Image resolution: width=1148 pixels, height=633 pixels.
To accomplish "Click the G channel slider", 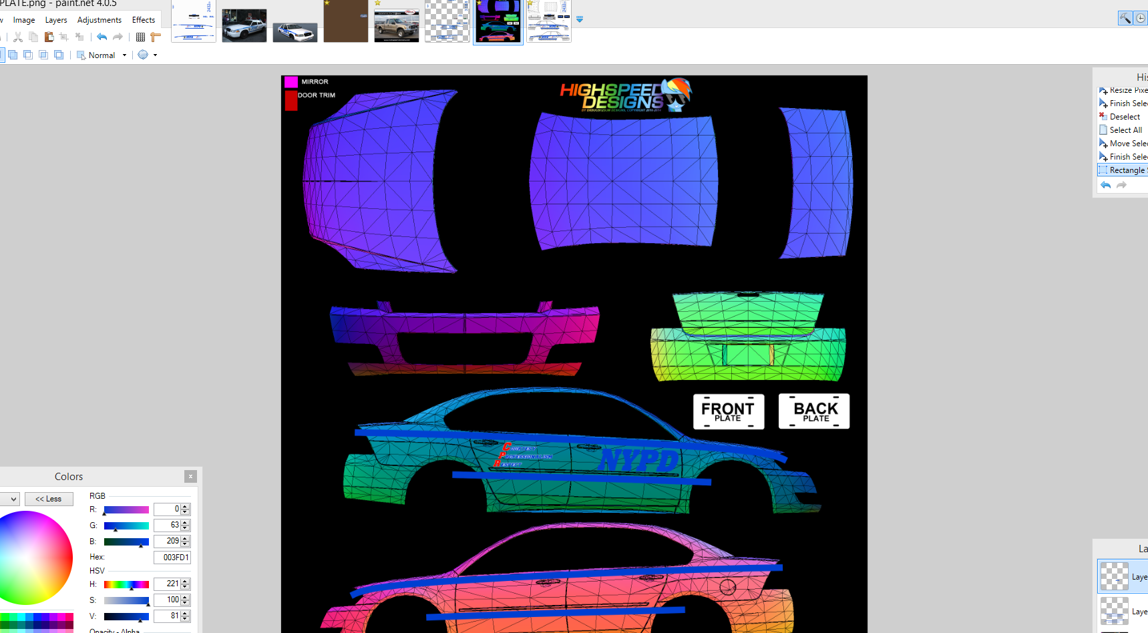I will tap(126, 525).
